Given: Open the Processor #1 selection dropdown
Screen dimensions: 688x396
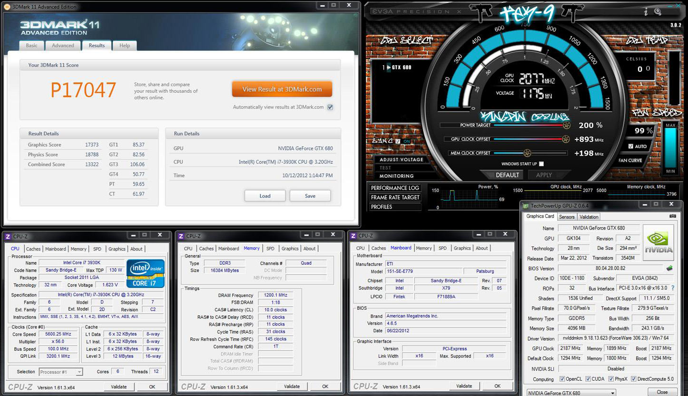Looking at the screenshot, I should tap(61, 372).
